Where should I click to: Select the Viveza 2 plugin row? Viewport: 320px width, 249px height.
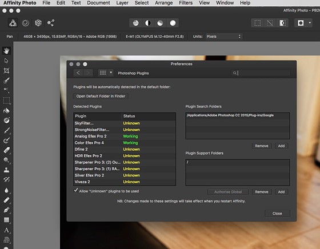pos(125,182)
